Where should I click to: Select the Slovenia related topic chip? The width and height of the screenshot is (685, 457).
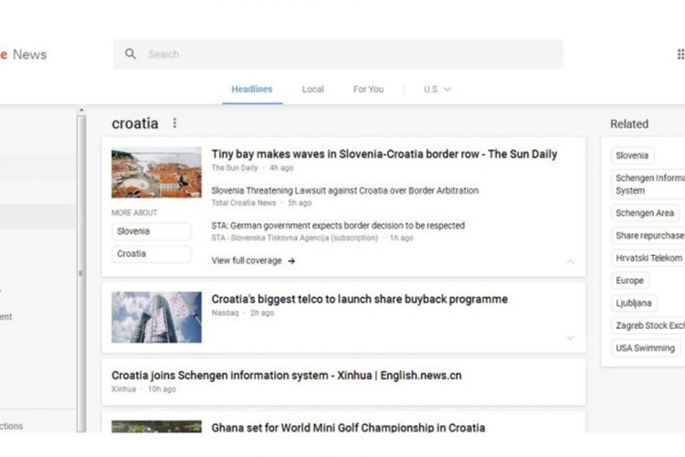coord(632,155)
